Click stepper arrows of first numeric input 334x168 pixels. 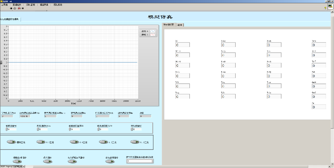[x=6, y=129]
